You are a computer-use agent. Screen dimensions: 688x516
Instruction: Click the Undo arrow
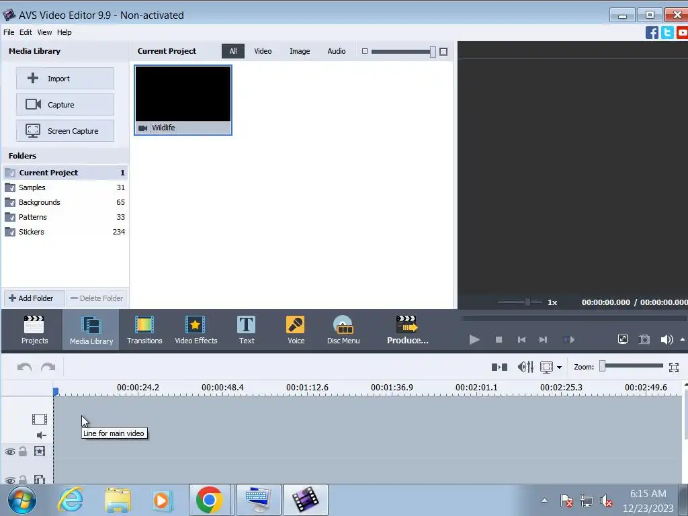[x=25, y=367]
